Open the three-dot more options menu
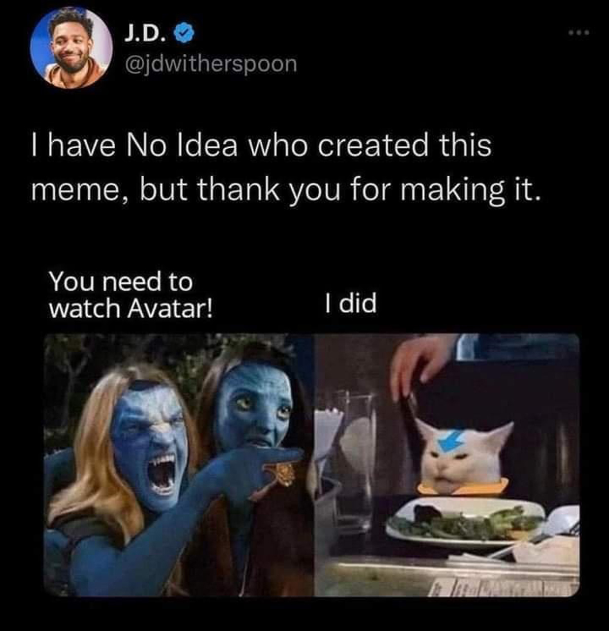The image size is (609, 631). [578, 34]
